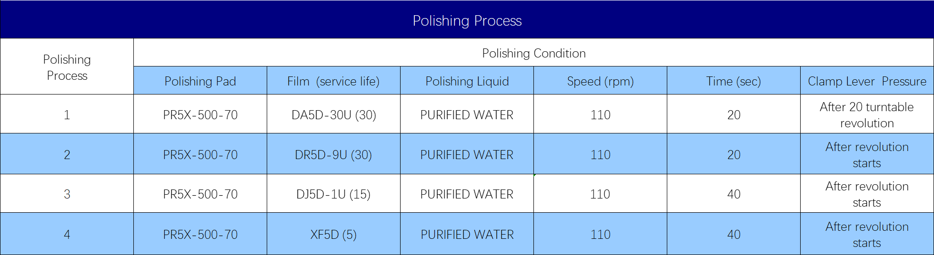Select the Film (service life) column header
Viewport: 934px width, 255px height.
click(x=333, y=81)
